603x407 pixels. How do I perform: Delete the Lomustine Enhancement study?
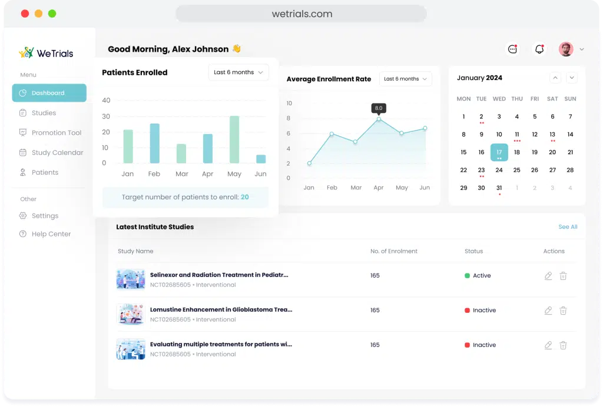pyautogui.click(x=563, y=310)
